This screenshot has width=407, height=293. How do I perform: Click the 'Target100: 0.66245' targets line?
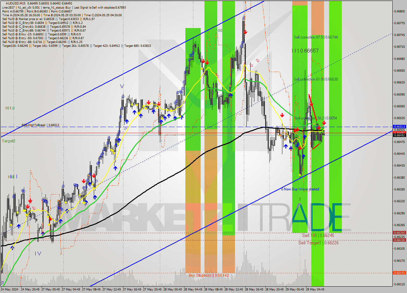tap(76, 46)
